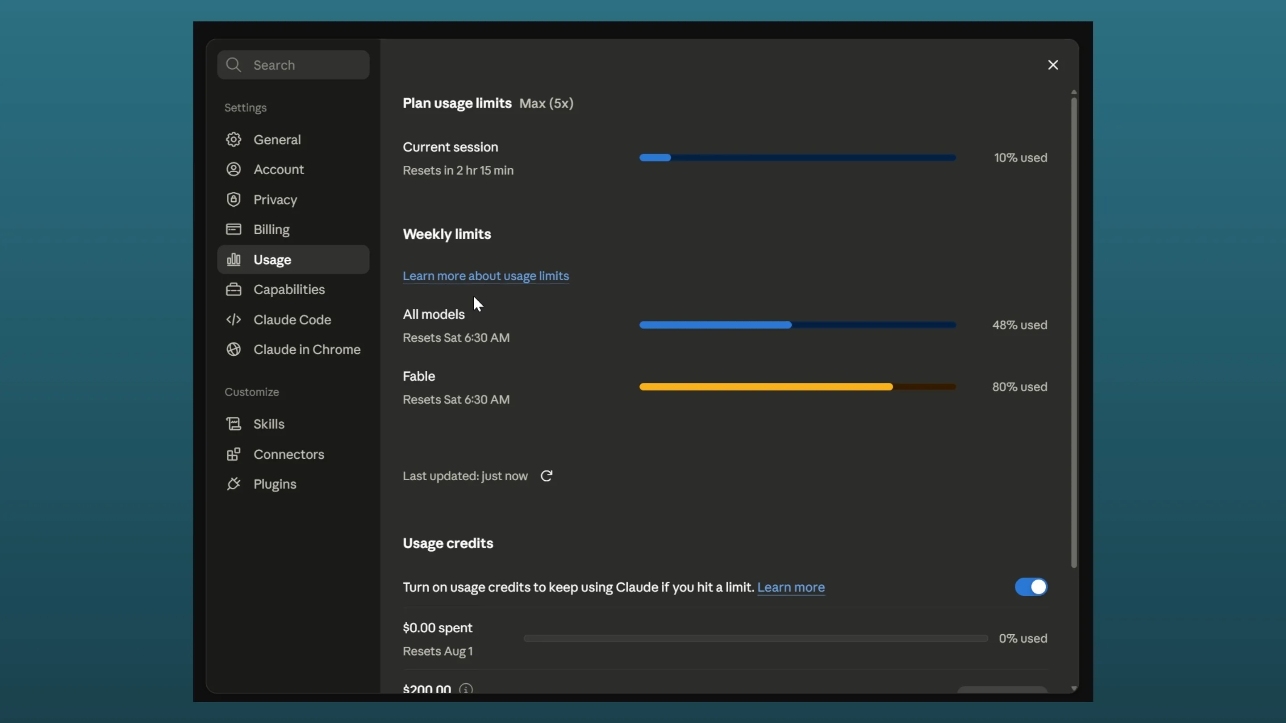Focus the Search settings field
Viewport: 1286px width, 723px height.
click(293, 65)
